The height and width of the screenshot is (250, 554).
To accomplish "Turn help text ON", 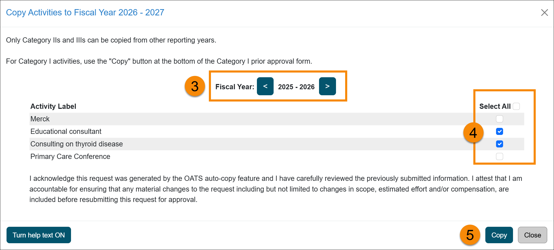I will point(39,235).
